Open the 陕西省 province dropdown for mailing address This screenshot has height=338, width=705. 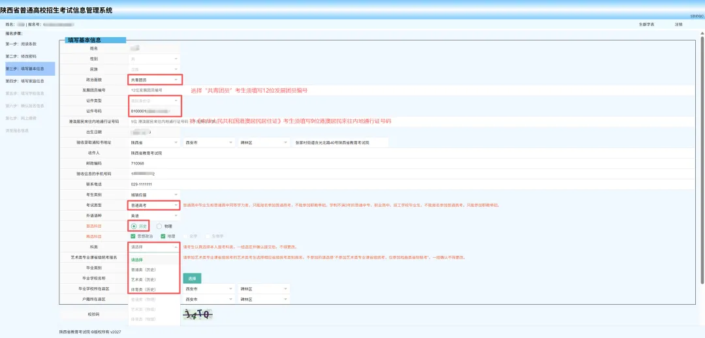(154, 142)
